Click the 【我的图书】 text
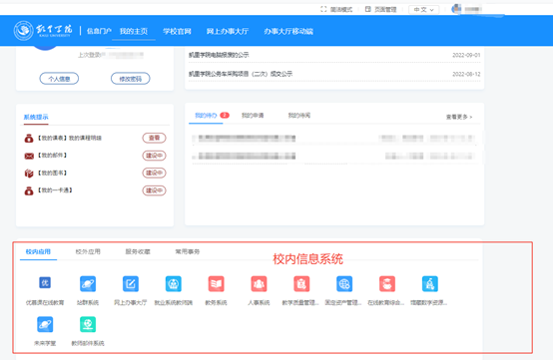 click(52, 173)
